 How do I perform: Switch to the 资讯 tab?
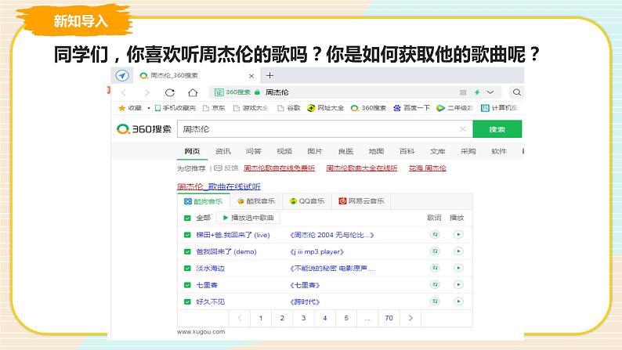pos(223,151)
